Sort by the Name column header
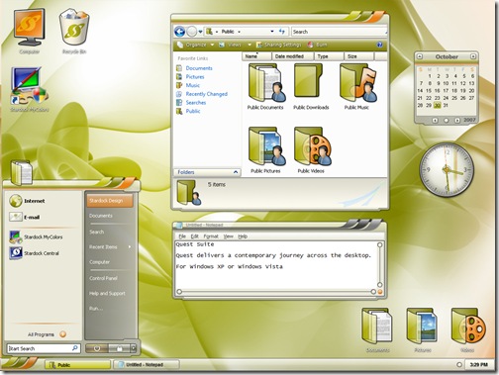The height and width of the screenshot is (375, 499). click(x=256, y=56)
